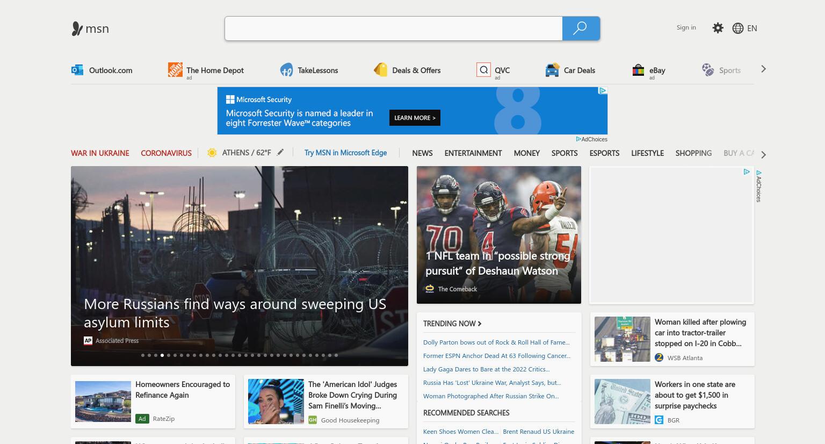Open the American Idol Judges story
The width and height of the screenshot is (825, 444).
tap(352, 395)
